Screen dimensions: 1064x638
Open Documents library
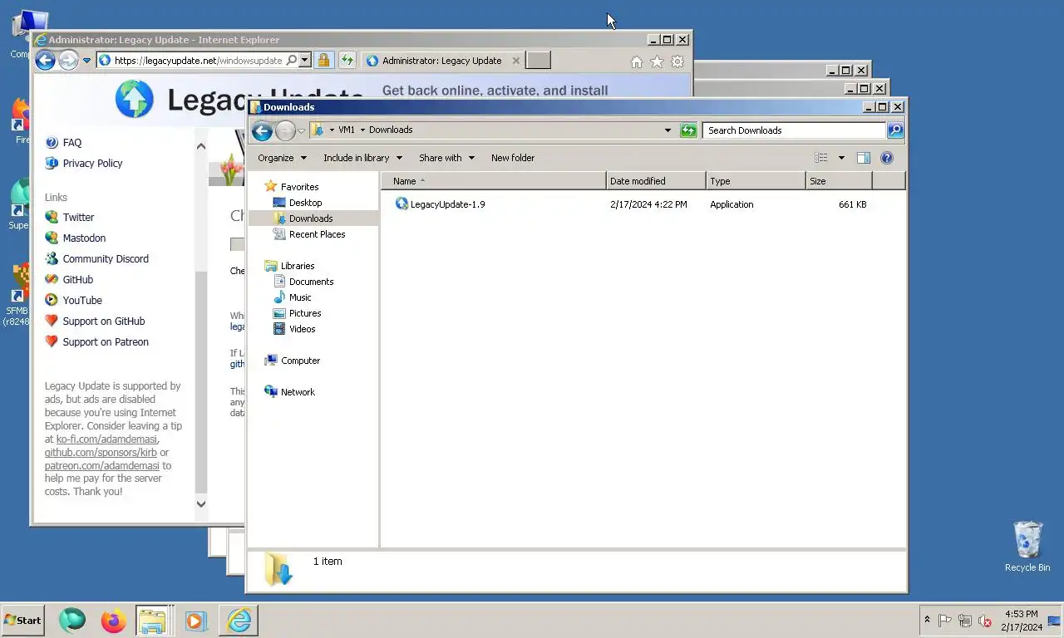coord(311,282)
